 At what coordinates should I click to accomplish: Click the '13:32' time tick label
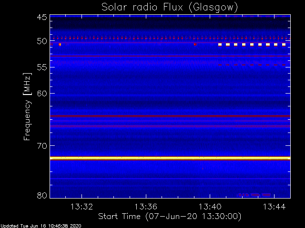pyautogui.click(x=81, y=207)
